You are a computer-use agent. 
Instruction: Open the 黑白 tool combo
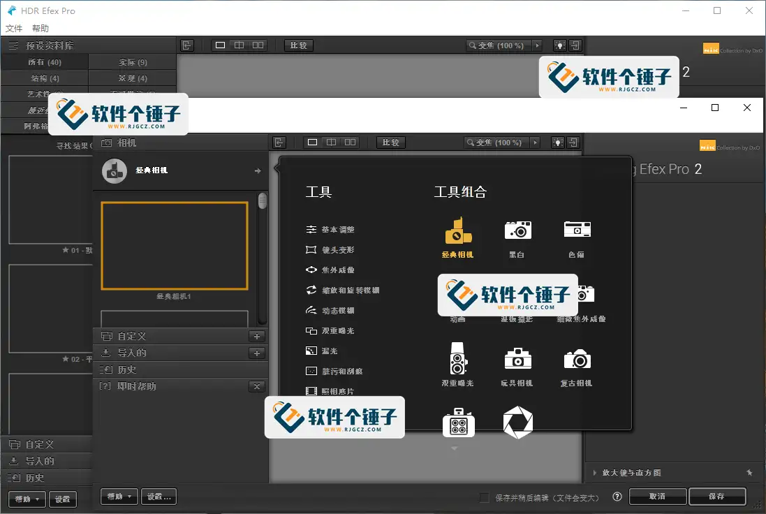click(517, 229)
